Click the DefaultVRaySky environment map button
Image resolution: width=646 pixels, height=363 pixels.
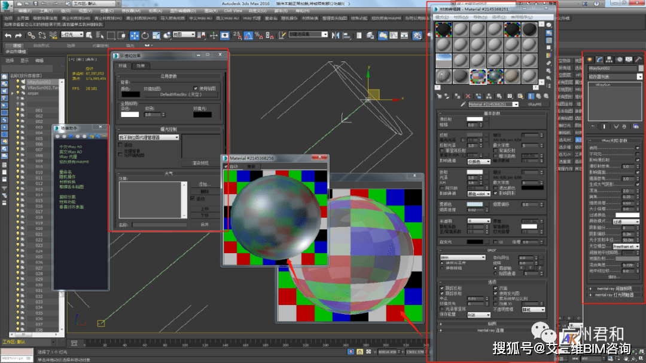pos(181,94)
